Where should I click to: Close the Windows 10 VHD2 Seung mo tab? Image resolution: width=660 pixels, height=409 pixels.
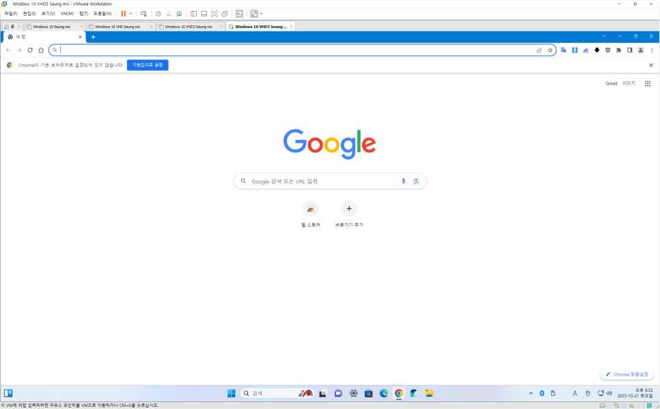point(221,27)
